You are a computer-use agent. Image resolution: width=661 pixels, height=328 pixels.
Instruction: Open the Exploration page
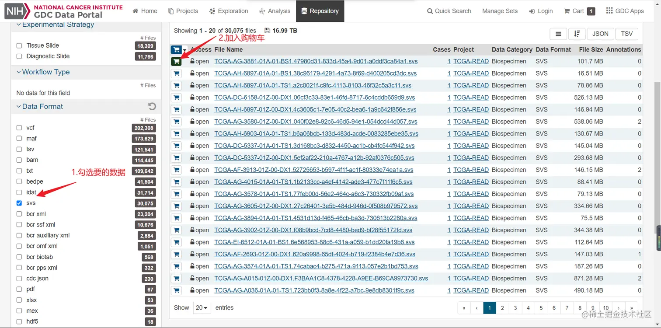229,11
